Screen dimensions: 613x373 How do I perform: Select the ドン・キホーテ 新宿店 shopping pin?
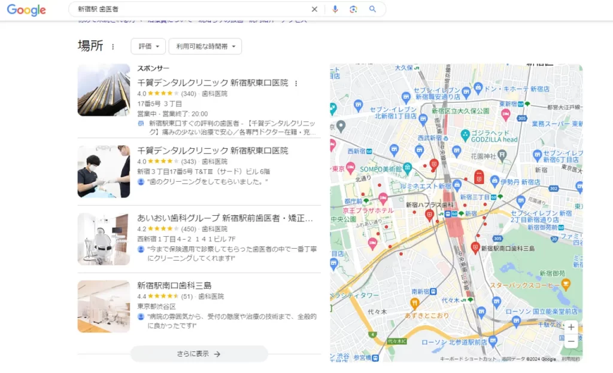point(478,88)
